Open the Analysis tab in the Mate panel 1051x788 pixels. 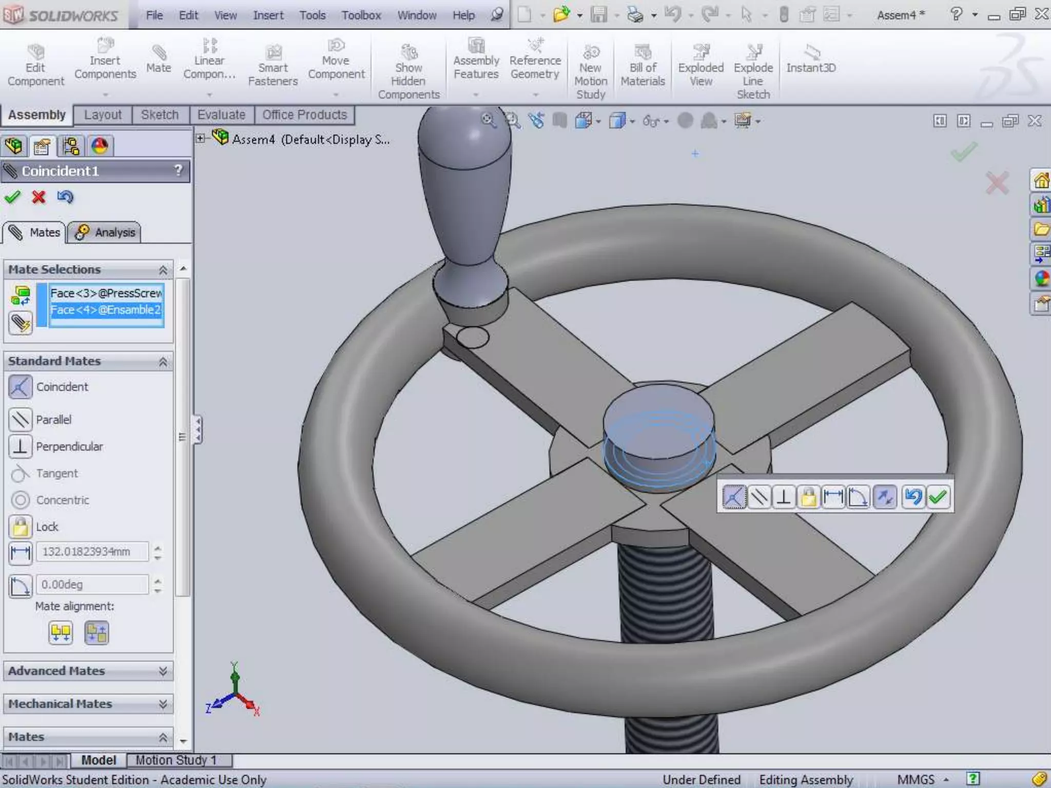104,232
